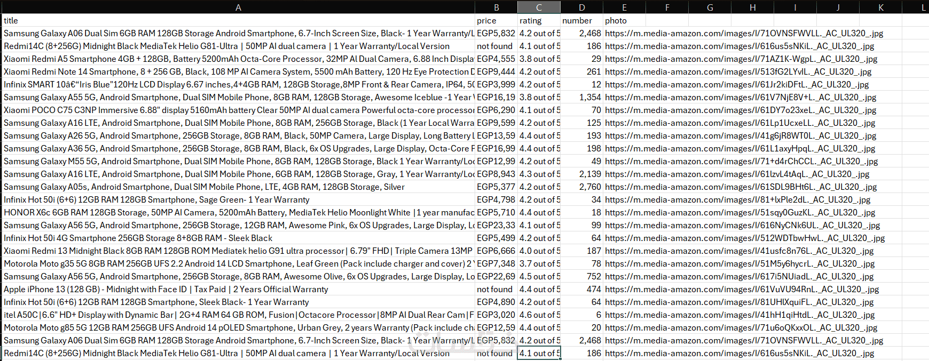Select column A header
The width and height of the screenshot is (929, 361).
point(239,7)
